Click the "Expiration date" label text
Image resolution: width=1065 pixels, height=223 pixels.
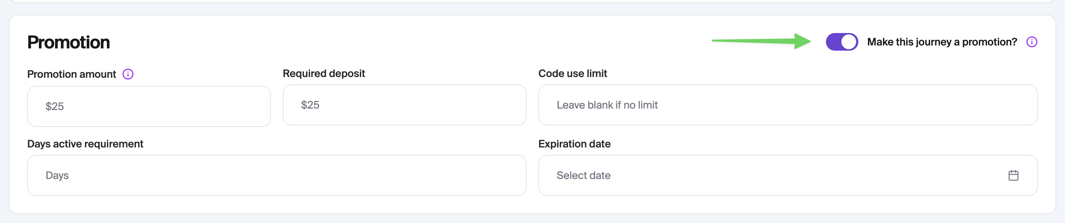pyautogui.click(x=574, y=144)
